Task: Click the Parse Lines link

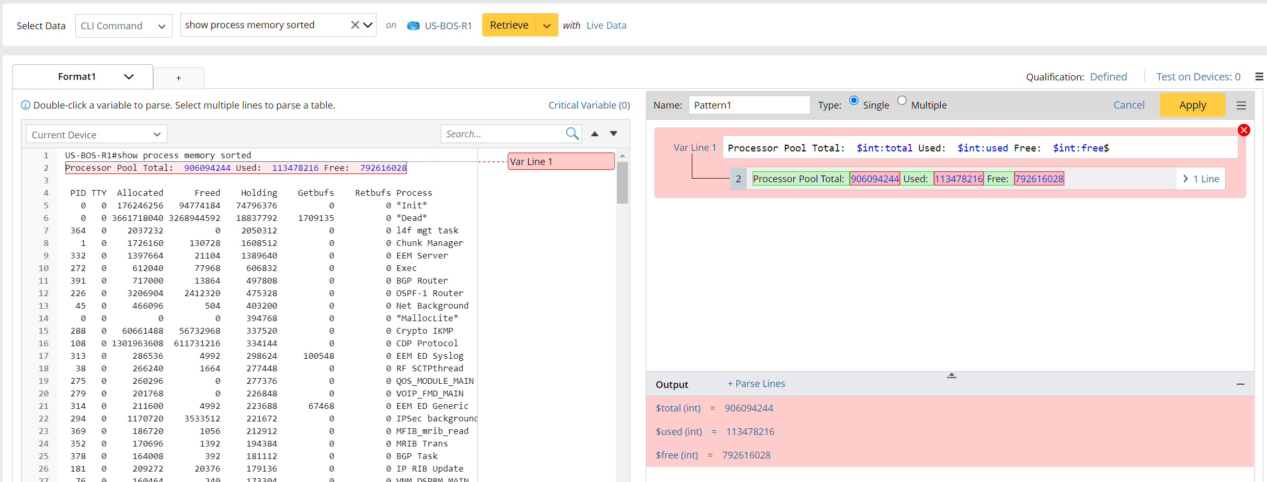Action: pyautogui.click(x=756, y=384)
